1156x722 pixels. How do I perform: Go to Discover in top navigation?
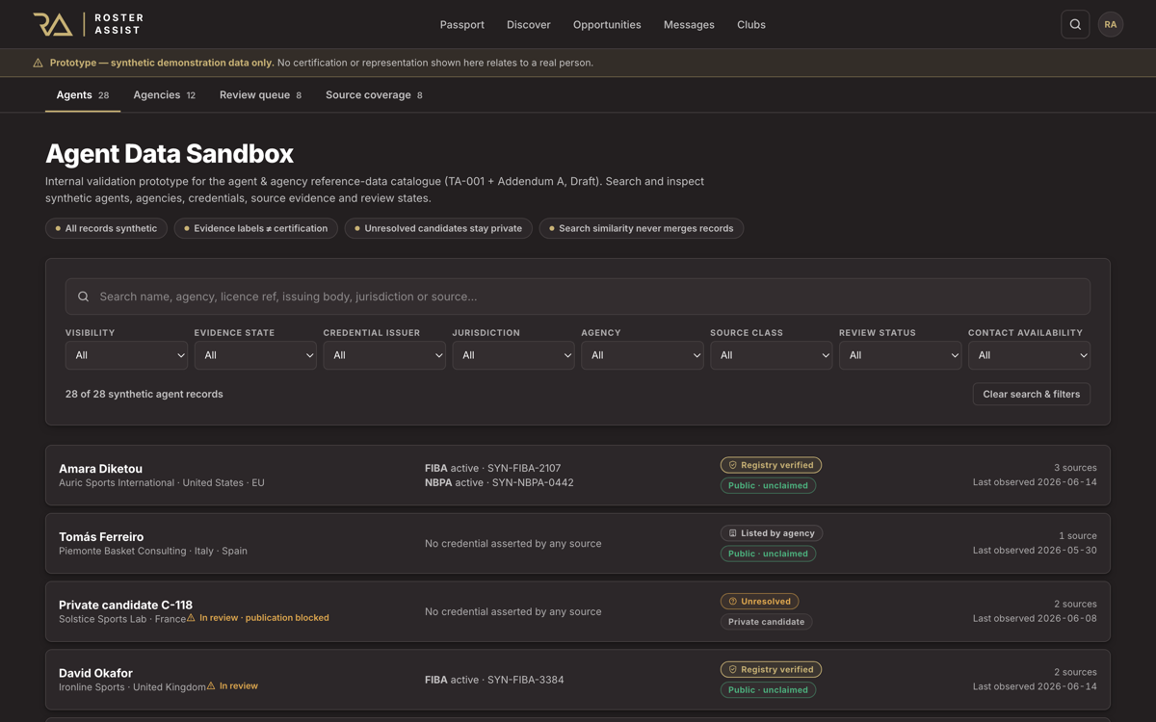pyautogui.click(x=529, y=25)
